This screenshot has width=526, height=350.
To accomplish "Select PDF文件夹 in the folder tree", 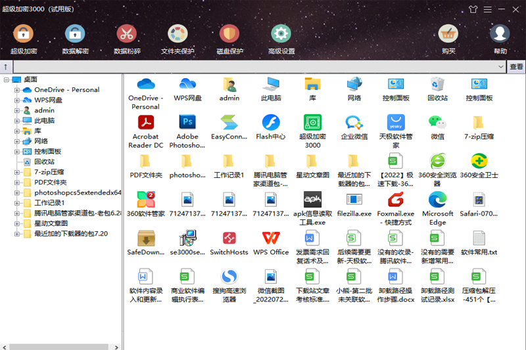I will tap(50, 182).
